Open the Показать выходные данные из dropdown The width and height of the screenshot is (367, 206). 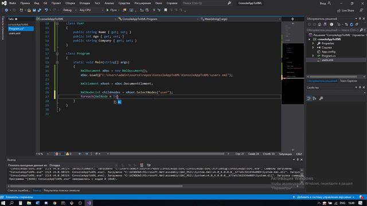tap(83, 165)
